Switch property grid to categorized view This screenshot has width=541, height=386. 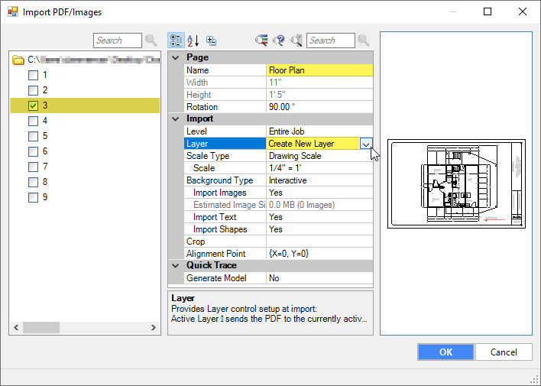tap(176, 41)
